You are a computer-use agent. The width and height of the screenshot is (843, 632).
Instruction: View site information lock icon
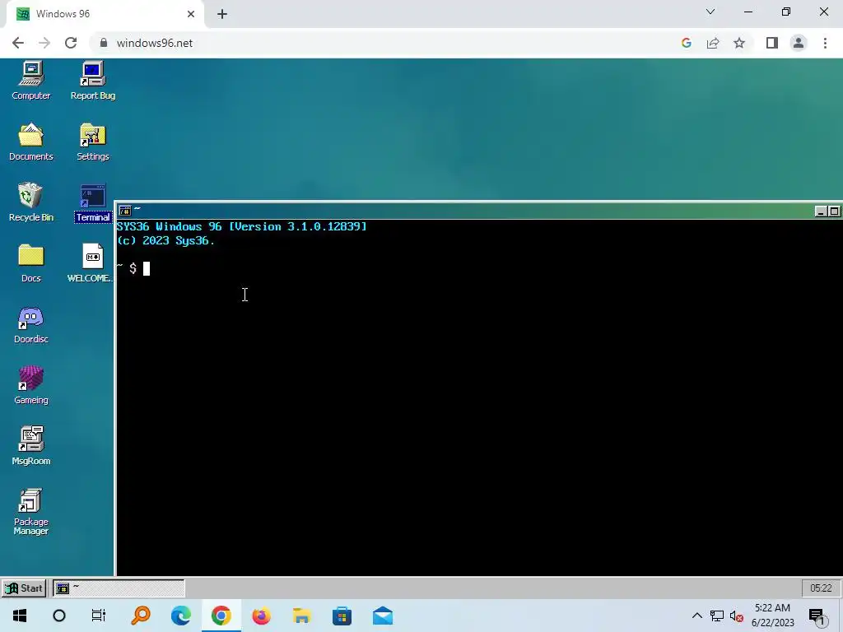click(x=104, y=43)
